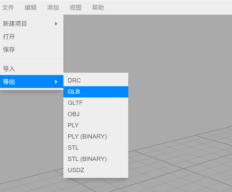
Task: Export the scene as DRC
Action: (74, 80)
